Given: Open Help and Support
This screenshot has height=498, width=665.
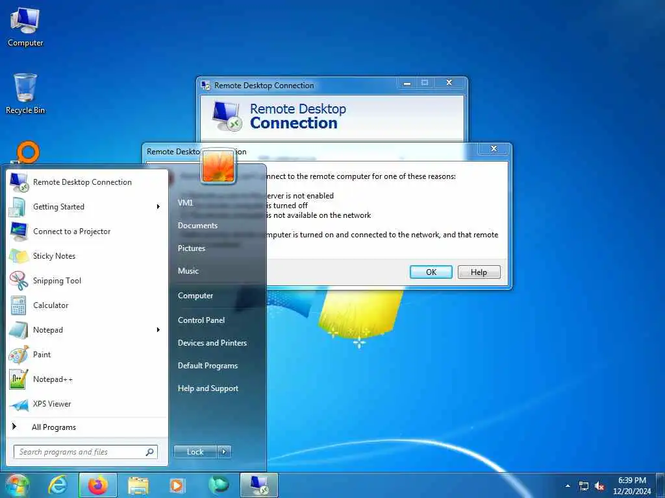Looking at the screenshot, I should [x=208, y=388].
